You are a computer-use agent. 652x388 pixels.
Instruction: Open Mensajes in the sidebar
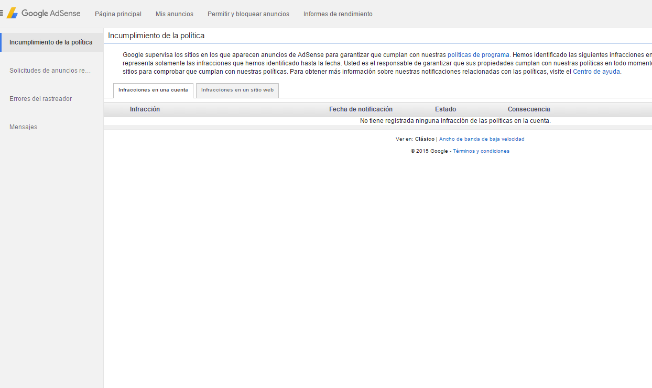click(x=23, y=127)
